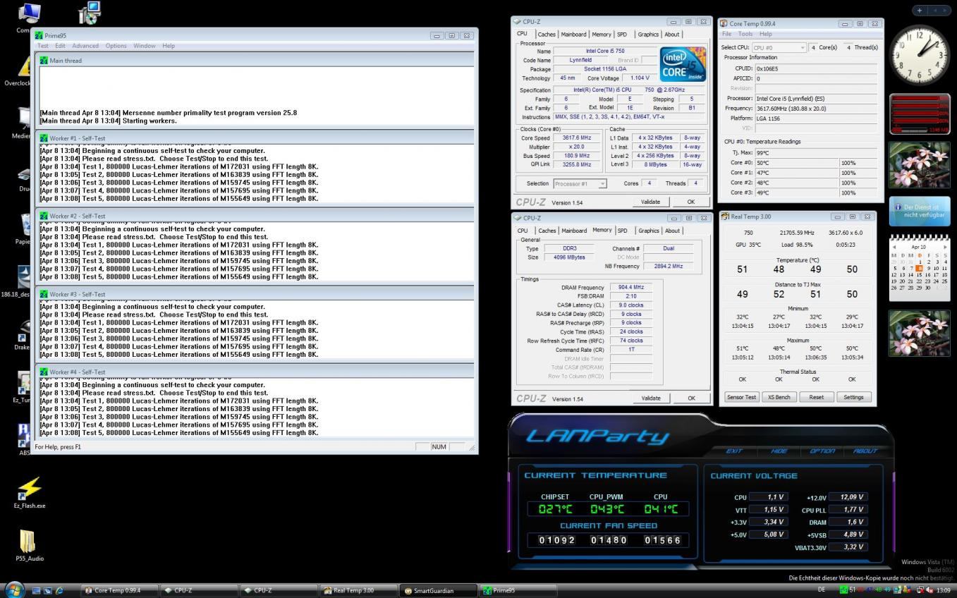957x598 pixels.
Task: Click the Real Temp title bar icon
Action: pos(725,216)
